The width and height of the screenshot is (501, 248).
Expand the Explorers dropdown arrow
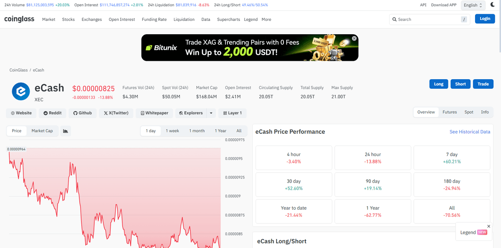click(x=211, y=113)
